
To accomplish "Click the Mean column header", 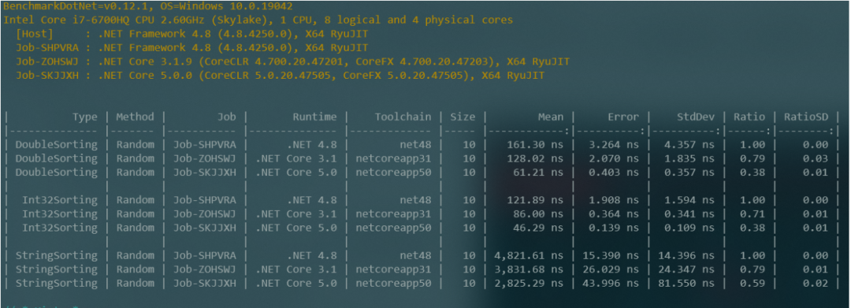I will pos(550,117).
